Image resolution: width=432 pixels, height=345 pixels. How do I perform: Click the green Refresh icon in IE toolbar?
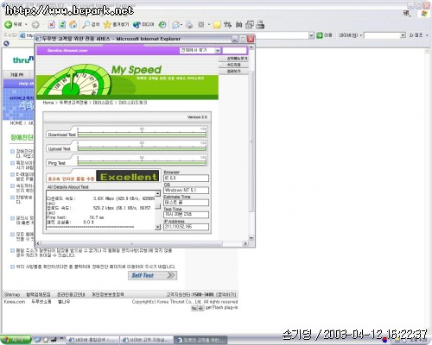pos(62,25)
